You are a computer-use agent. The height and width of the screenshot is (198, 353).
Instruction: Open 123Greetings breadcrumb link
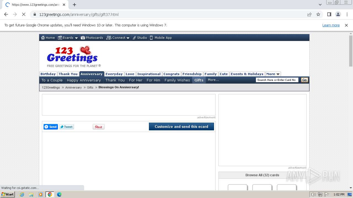51,87
